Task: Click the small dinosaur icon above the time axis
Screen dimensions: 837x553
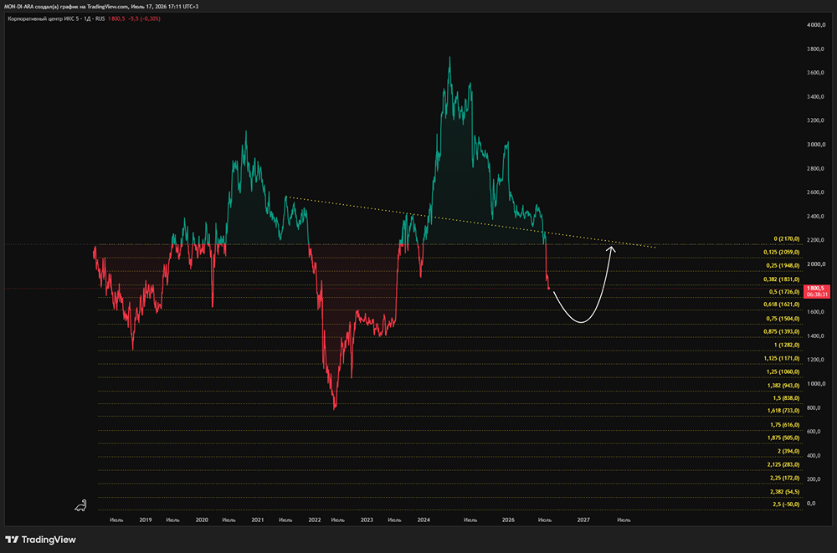Action: [x=80, y=505]
